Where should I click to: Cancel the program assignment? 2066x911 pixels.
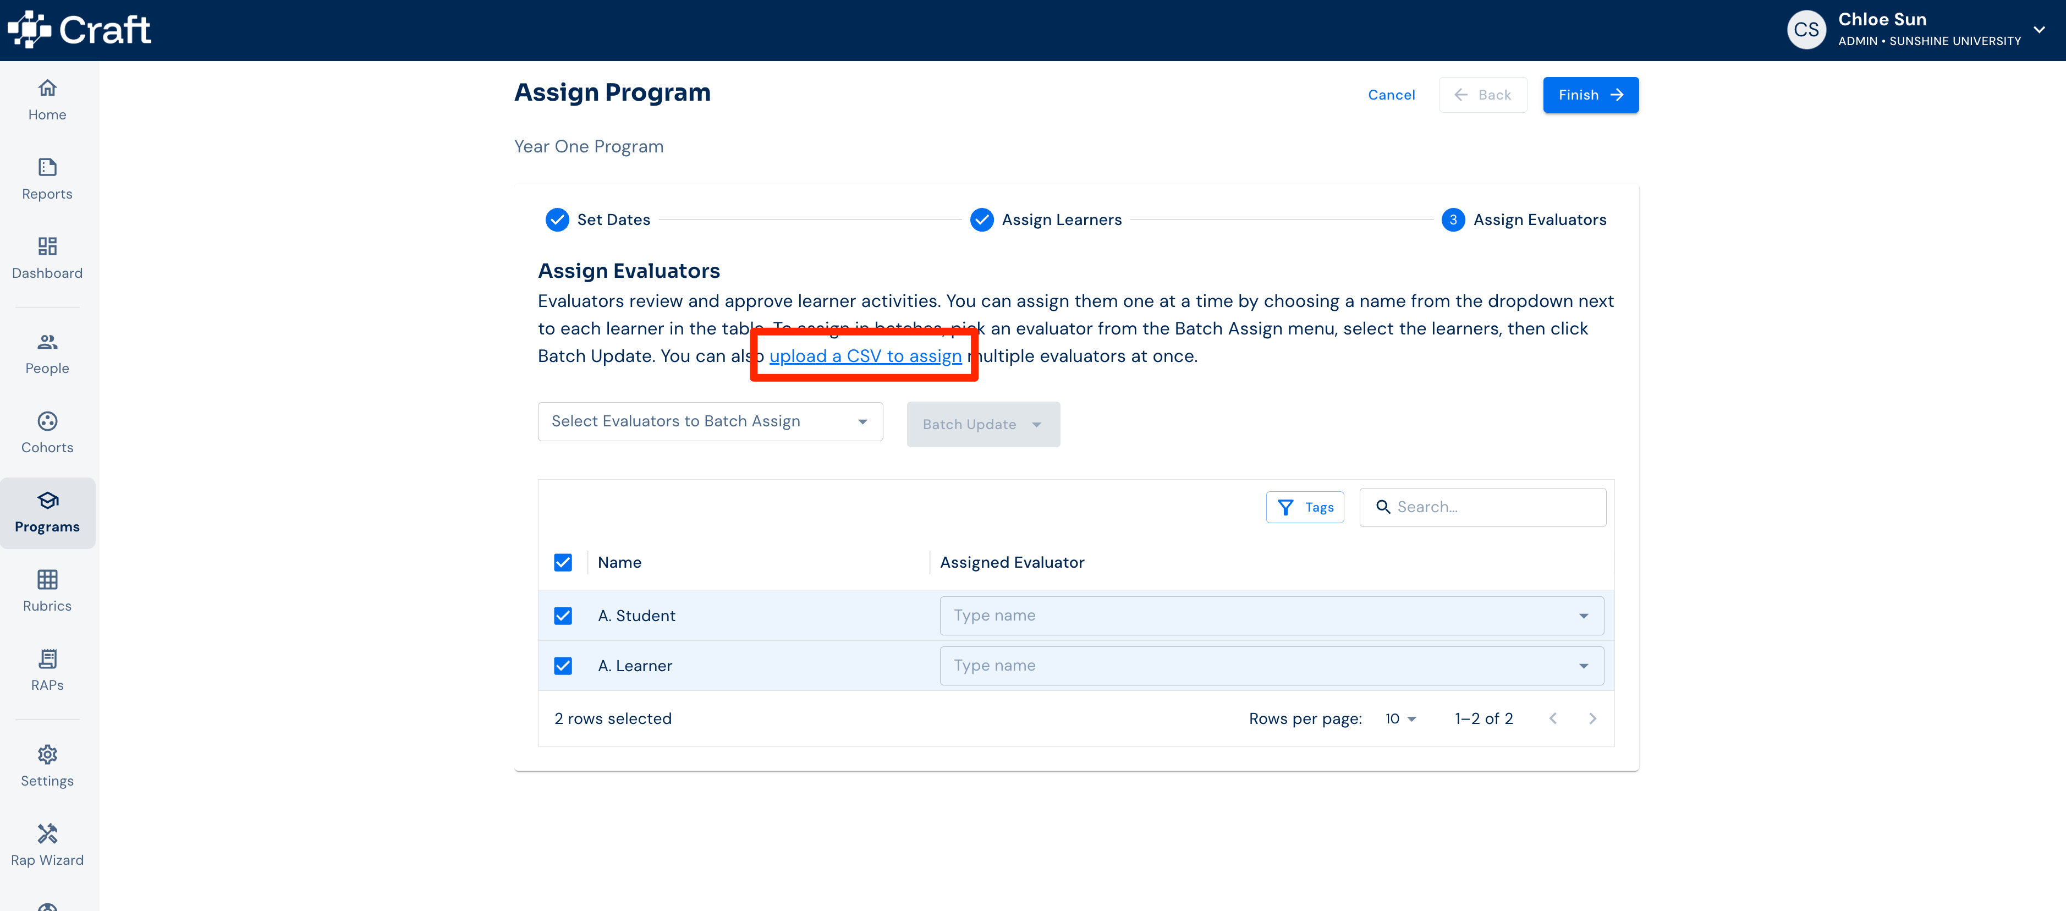coord(1392,95)
